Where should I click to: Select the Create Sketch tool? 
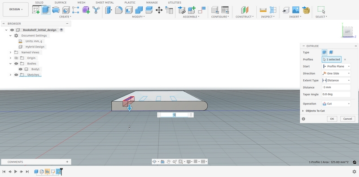pyautogui.click(x=36, y=10)
